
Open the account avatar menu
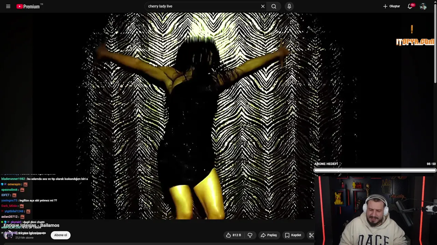point(423,6)
